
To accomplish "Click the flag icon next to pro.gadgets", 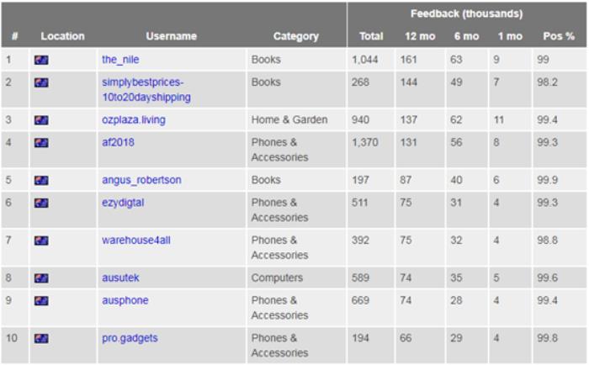I will [x=41, y=338].
